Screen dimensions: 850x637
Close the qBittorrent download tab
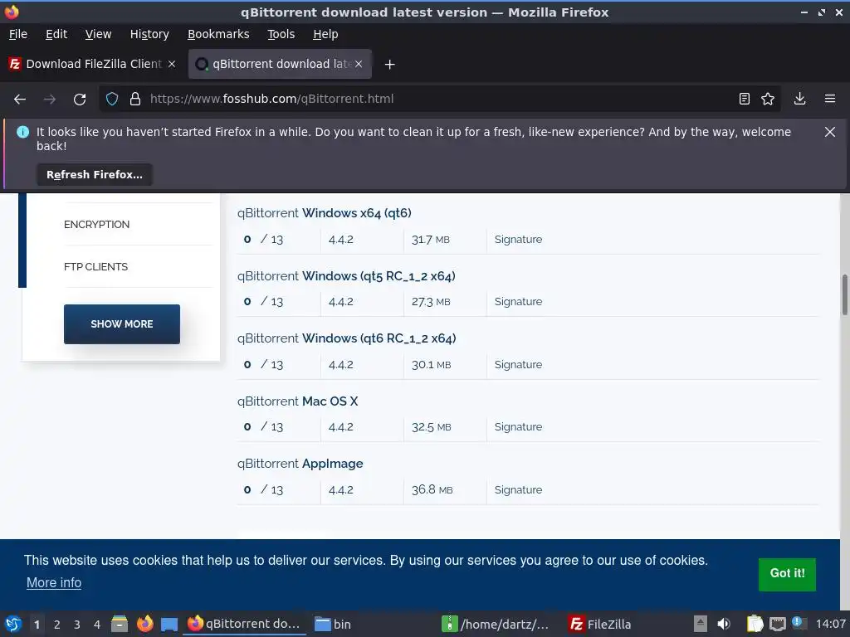359,64
